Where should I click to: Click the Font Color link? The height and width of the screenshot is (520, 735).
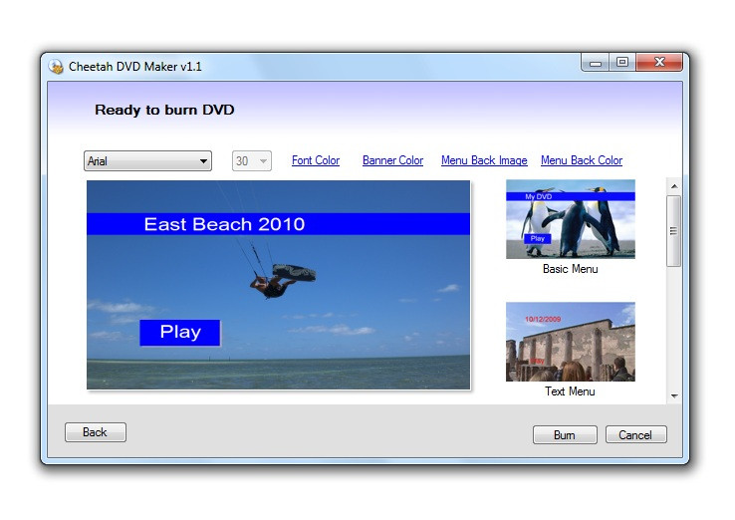316,160
